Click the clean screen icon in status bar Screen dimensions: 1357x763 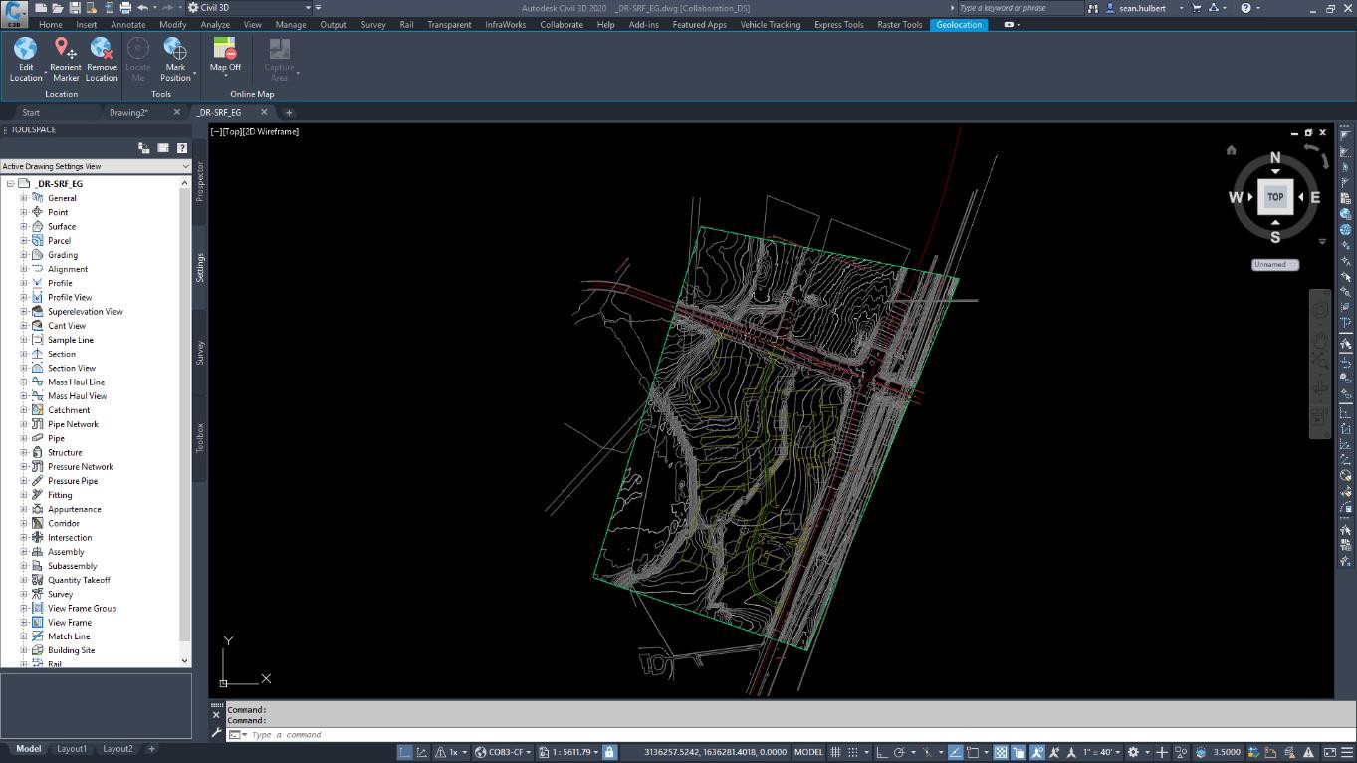coord(1329,752)
